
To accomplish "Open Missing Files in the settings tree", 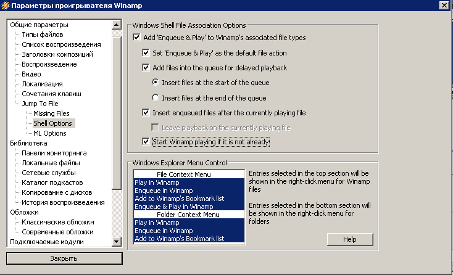I will click(x=51, y=113).
